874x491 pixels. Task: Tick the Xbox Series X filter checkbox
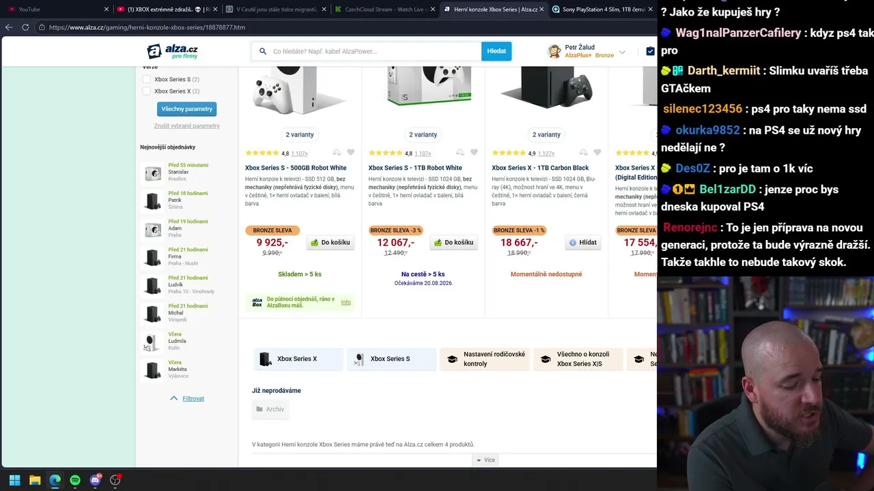click(x=146, y=91)
